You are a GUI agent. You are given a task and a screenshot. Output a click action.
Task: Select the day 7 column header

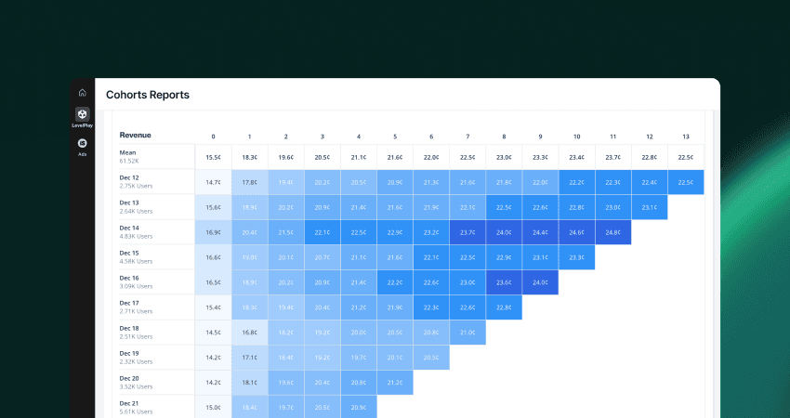(467, 137)
